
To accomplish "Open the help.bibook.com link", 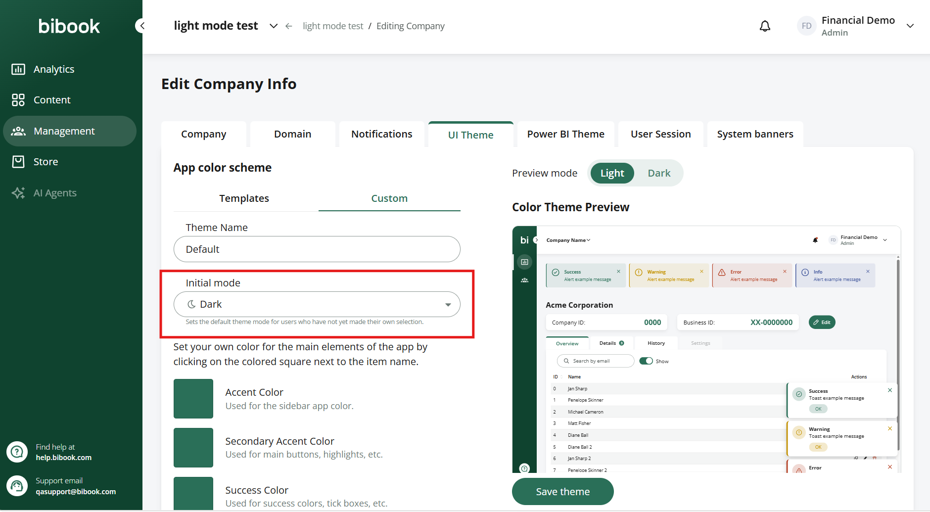I will 64,458.
